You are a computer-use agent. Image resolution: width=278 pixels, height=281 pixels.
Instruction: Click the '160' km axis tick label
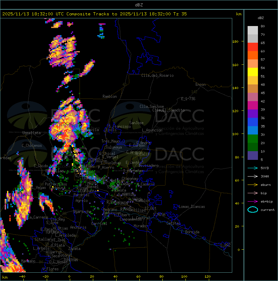tap(235, 65)
